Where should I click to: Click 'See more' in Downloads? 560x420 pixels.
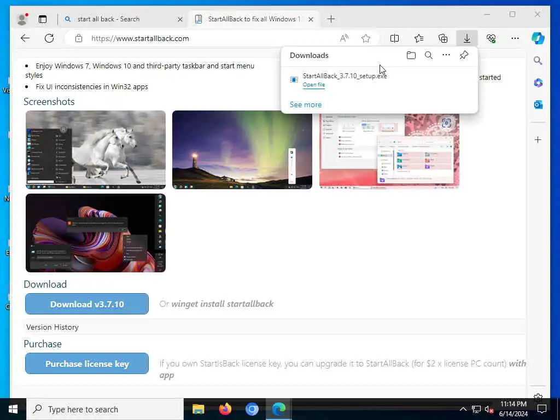pos(306,104)
